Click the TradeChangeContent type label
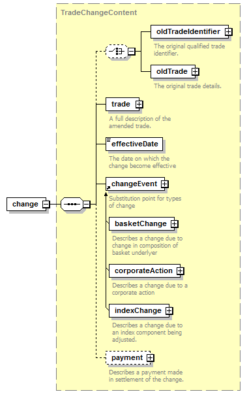Screen dimensions: 247x394 point(98,12)
